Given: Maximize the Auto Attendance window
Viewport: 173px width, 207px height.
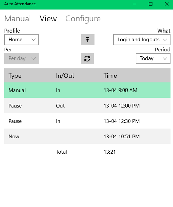Looking at the screenshot, I should pos(151,4).
